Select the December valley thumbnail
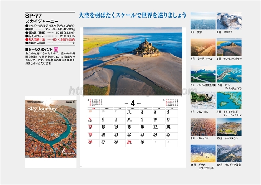 point(229,153)
